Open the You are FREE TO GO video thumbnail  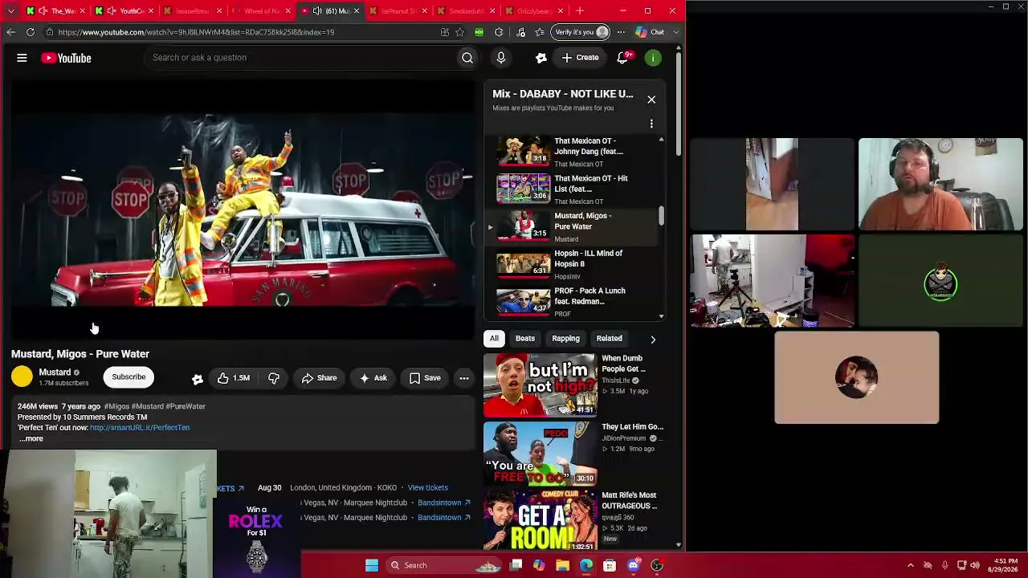pyautogui.click(x=541, y=454)
